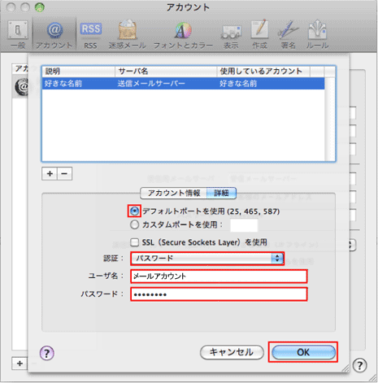This screenshot has height=383, width=378.
Task: Open the フォントとカラー fonts and colors icon
Action: tap(183, 34)
